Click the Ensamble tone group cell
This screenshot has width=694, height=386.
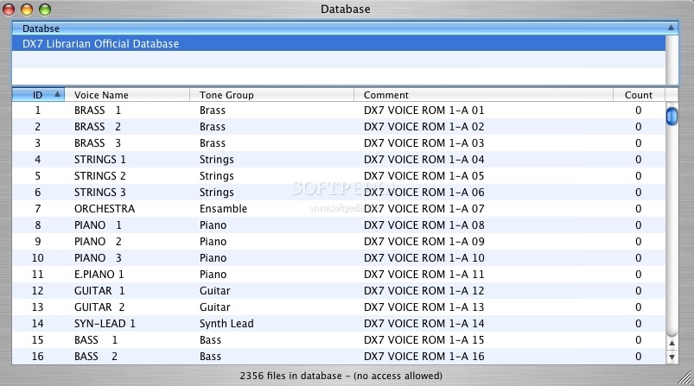pyautogui.click(x=223, y=208)
